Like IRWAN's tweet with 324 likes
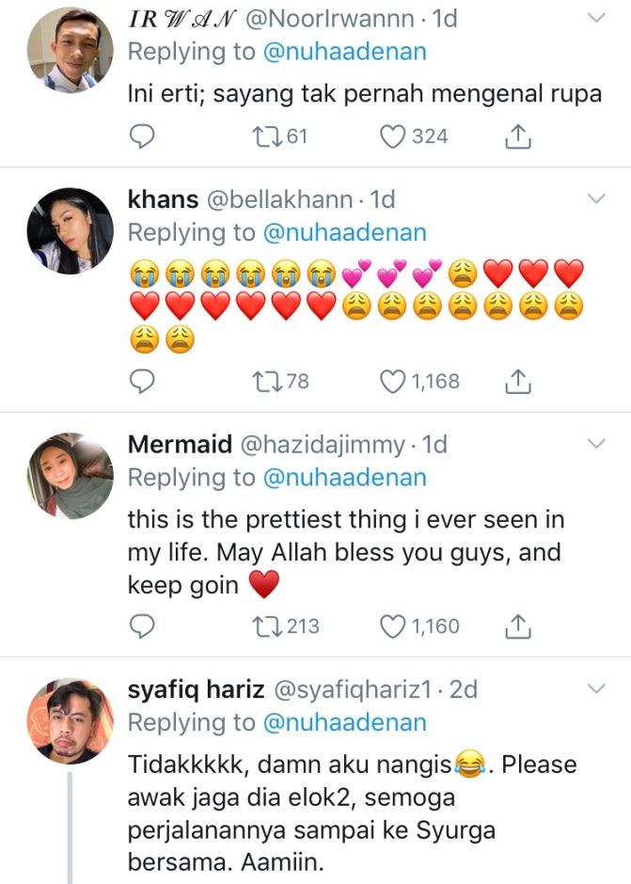Screen dimensions: 631x884 click(x=392, y=137)
